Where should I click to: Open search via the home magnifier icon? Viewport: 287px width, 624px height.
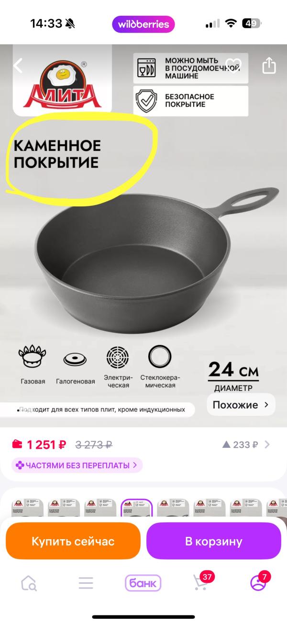pyautogui.click(x=29, y=583)
